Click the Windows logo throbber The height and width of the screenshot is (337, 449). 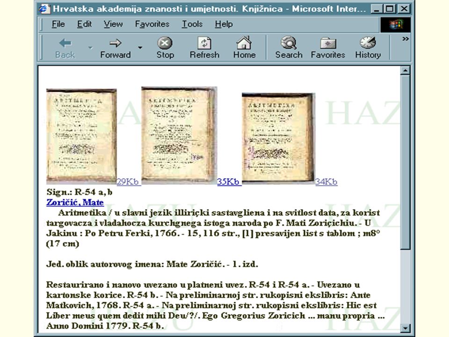396,24
